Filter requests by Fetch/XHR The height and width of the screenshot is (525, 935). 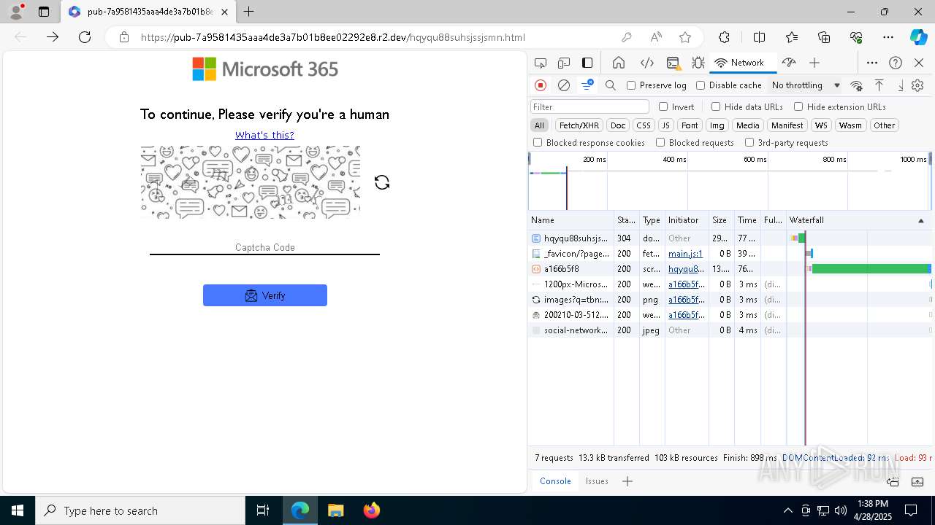(x=579, y=125)
